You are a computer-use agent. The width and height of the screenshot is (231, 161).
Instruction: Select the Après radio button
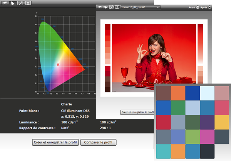point(209,7)
